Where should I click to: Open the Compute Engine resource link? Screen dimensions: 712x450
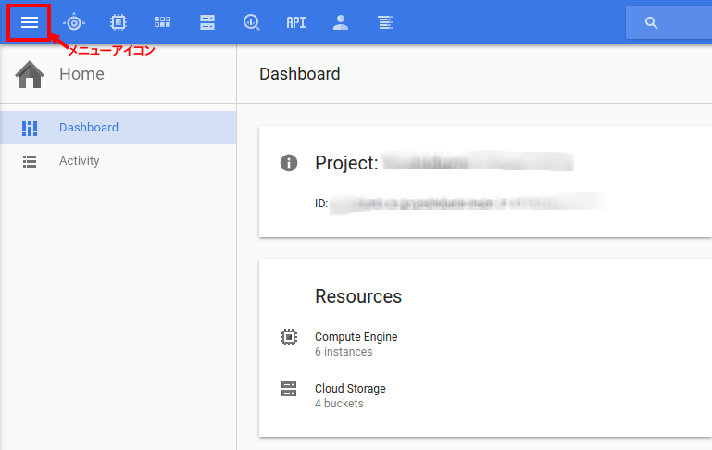[x=356, y=337]
